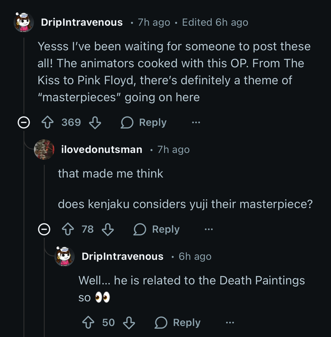Image resolution: width=331 pixels, height=337 pixels.
Task: Open ilovedonutsman's profile avatar
Action: coord(44,150)
